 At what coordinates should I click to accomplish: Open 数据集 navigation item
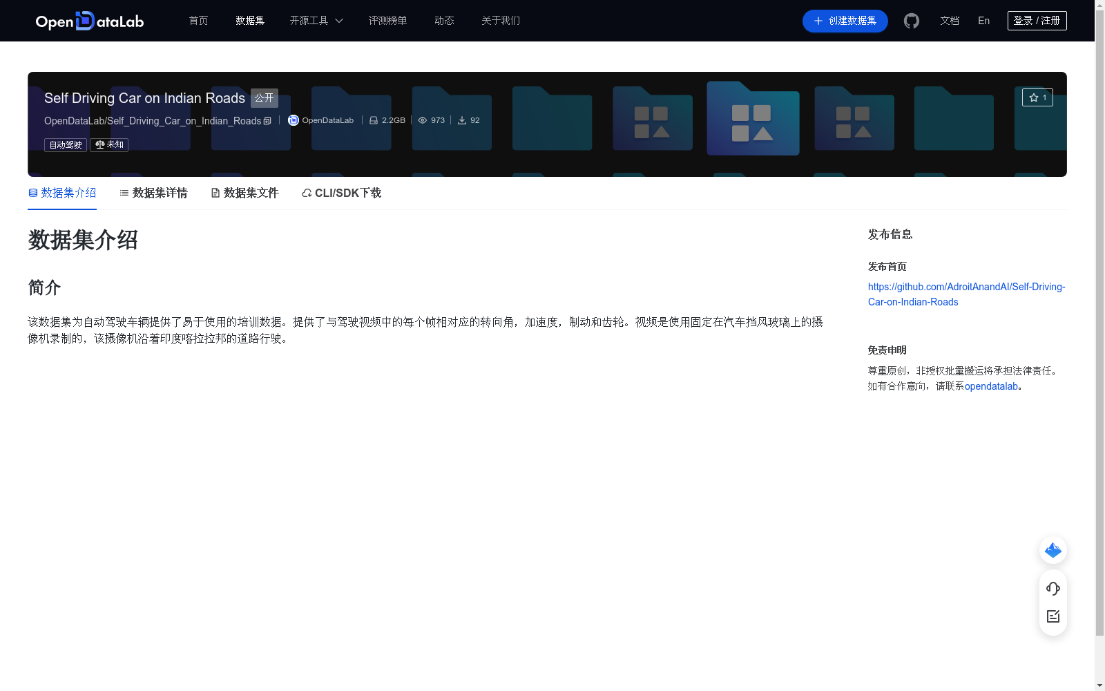250,21
